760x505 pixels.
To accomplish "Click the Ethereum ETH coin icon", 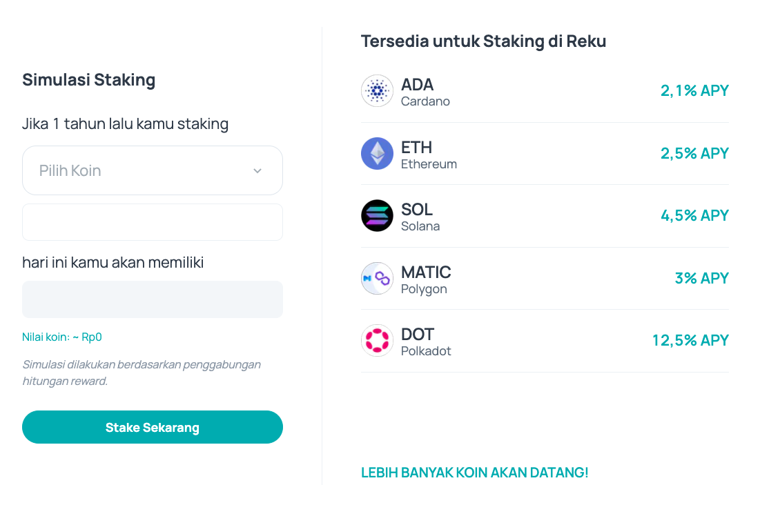I will [x=377, y=153].
